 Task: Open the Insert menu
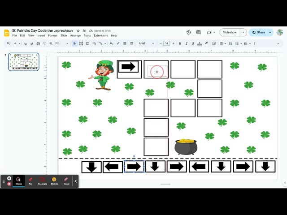click(x=41, y=35)
